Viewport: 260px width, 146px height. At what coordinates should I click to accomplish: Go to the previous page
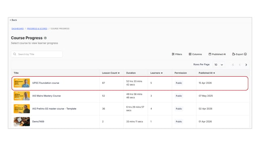(239, 65)
